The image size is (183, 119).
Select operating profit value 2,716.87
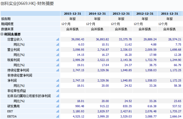click(x=103, y=50)
